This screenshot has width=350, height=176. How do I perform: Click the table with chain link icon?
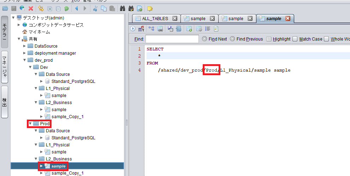(160, 29)
